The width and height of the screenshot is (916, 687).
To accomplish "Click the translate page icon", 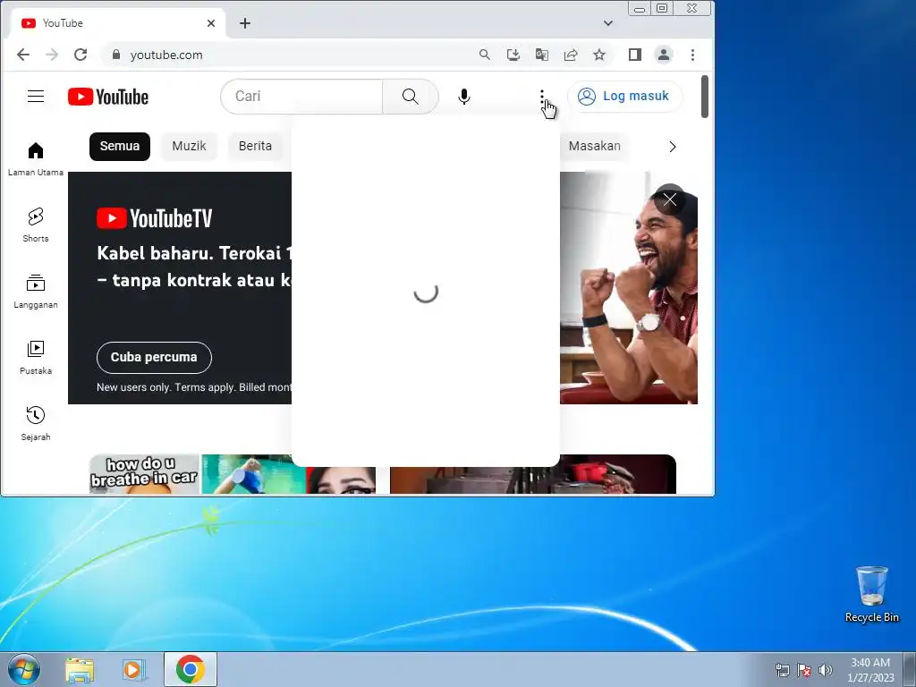I will (541, 55).
